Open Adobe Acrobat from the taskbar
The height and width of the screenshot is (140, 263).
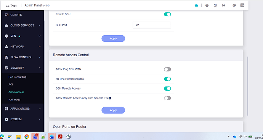pyautogui.click(x=60, y=137)
